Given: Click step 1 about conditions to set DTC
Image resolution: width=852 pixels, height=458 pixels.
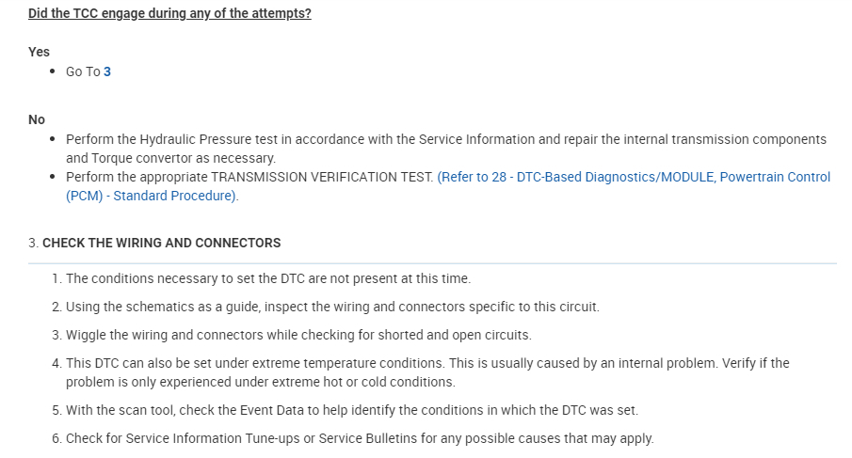Looking at the screenshot, I should click(267, 279).
